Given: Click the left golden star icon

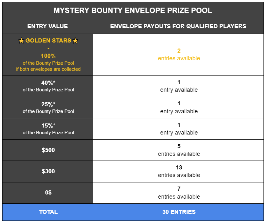Looking at the screenshot, I should pyautogui.click(x=21, y=41).
